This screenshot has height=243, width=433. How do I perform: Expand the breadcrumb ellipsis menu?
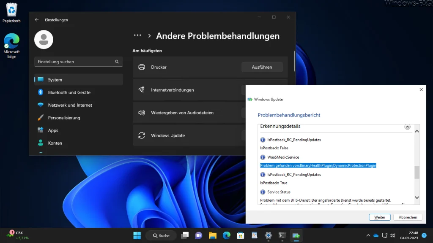[137, 35]
